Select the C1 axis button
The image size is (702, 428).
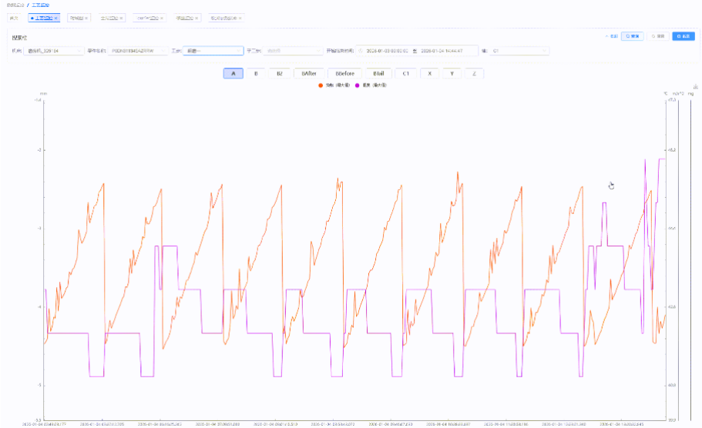[x=406, y=73]
